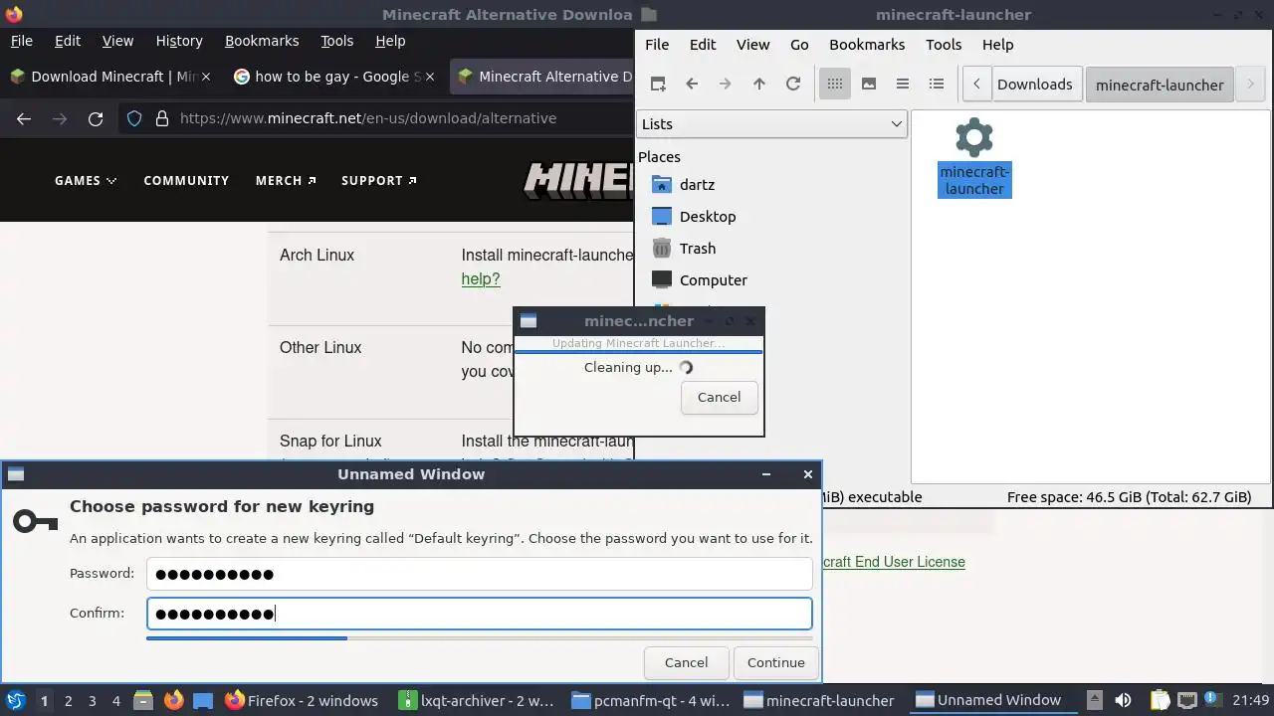Open Firefox View menu
The height and width of the screenshot is (716, 1274).
[117, 41]
